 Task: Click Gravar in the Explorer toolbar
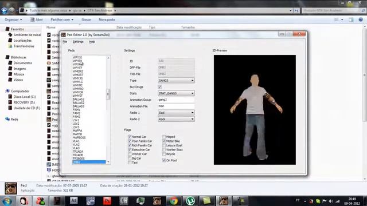(86, 19)
